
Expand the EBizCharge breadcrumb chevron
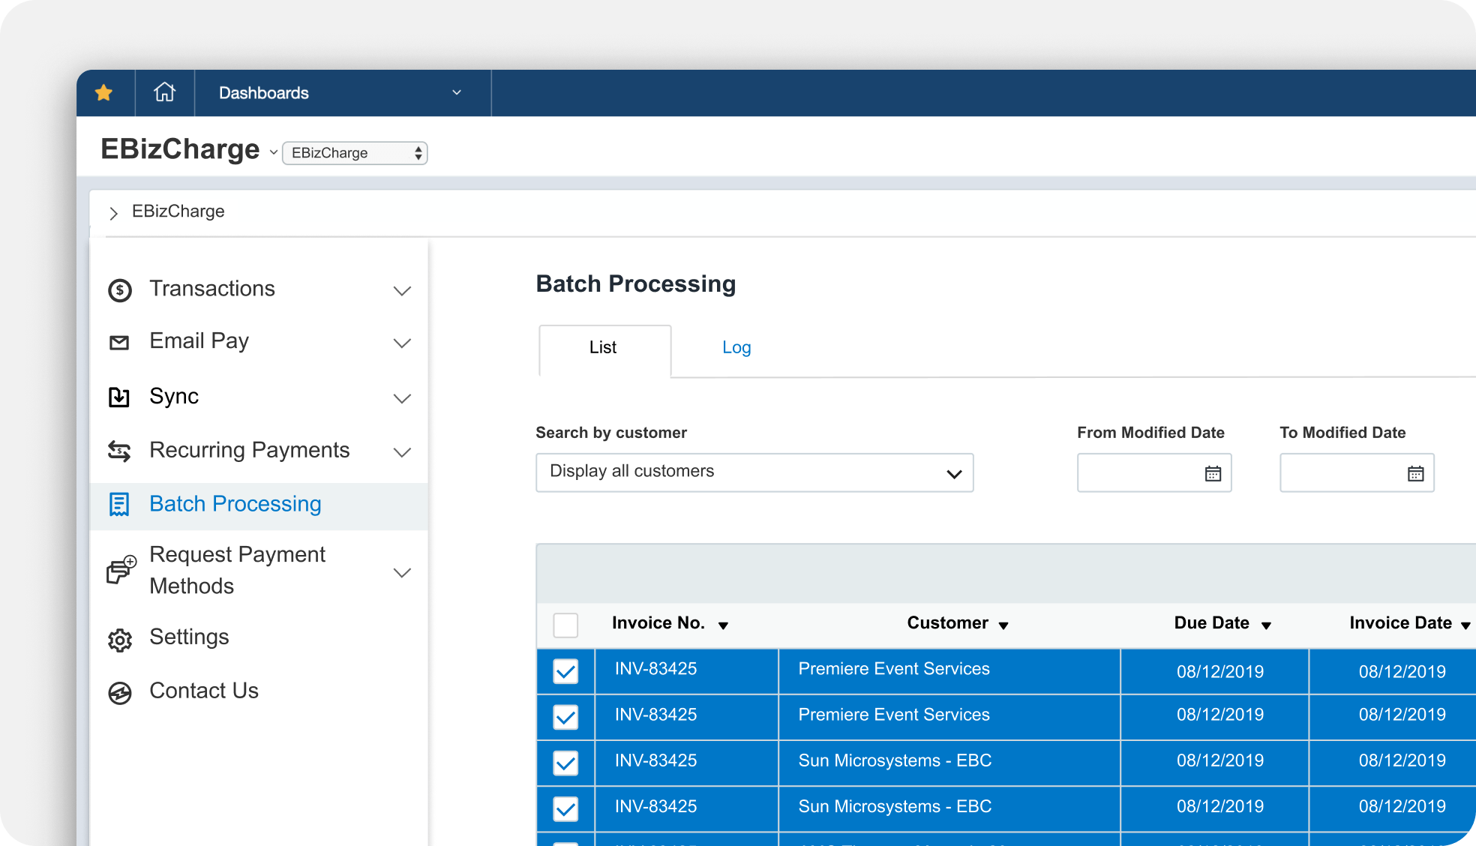(113, 213)
